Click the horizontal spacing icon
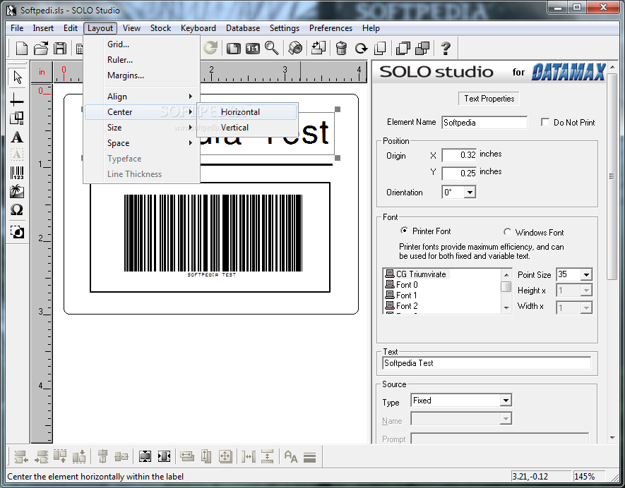This screenshot has width=625, height=488. 248,456
